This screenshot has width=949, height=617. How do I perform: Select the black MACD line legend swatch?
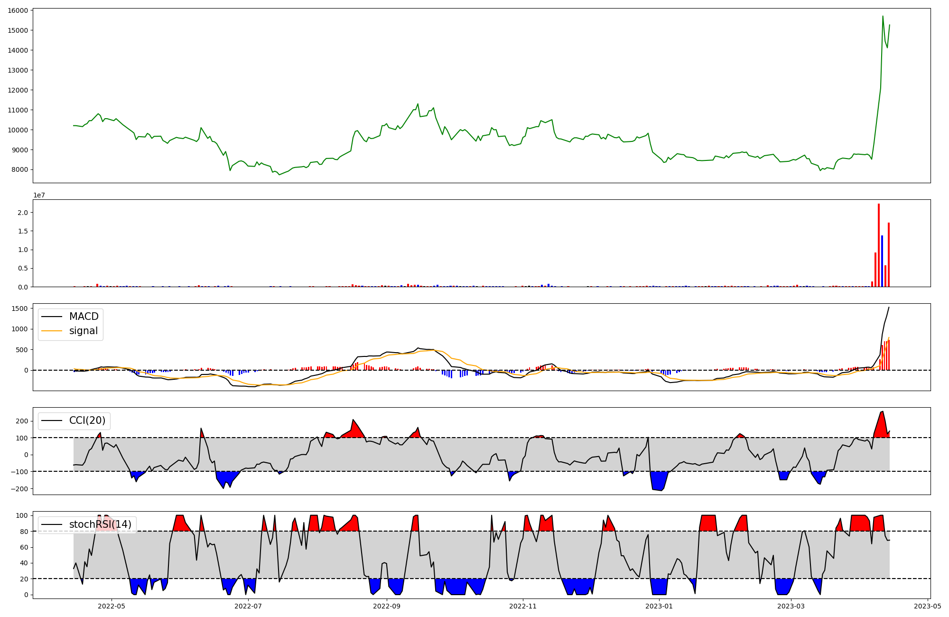click(x=52, y=317)
